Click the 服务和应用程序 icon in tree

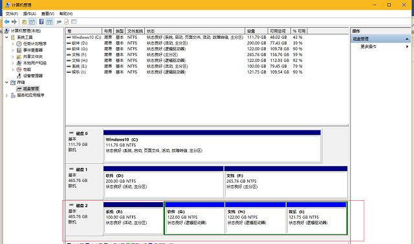[x=13, y=95]
